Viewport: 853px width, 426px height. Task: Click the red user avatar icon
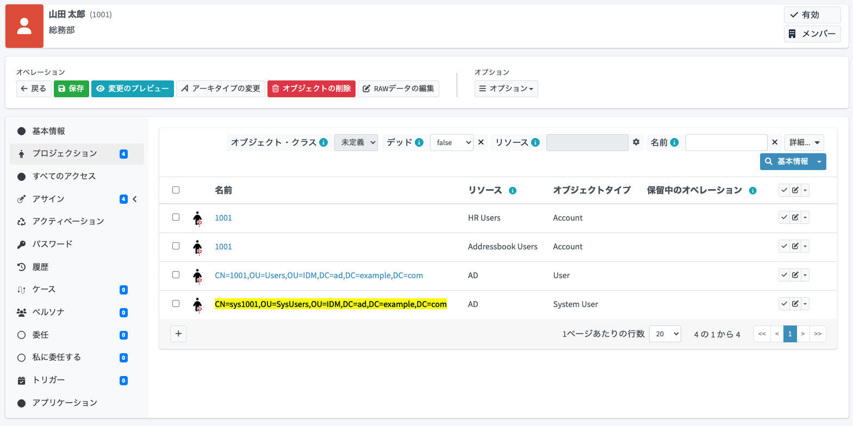tap(24, 26)
